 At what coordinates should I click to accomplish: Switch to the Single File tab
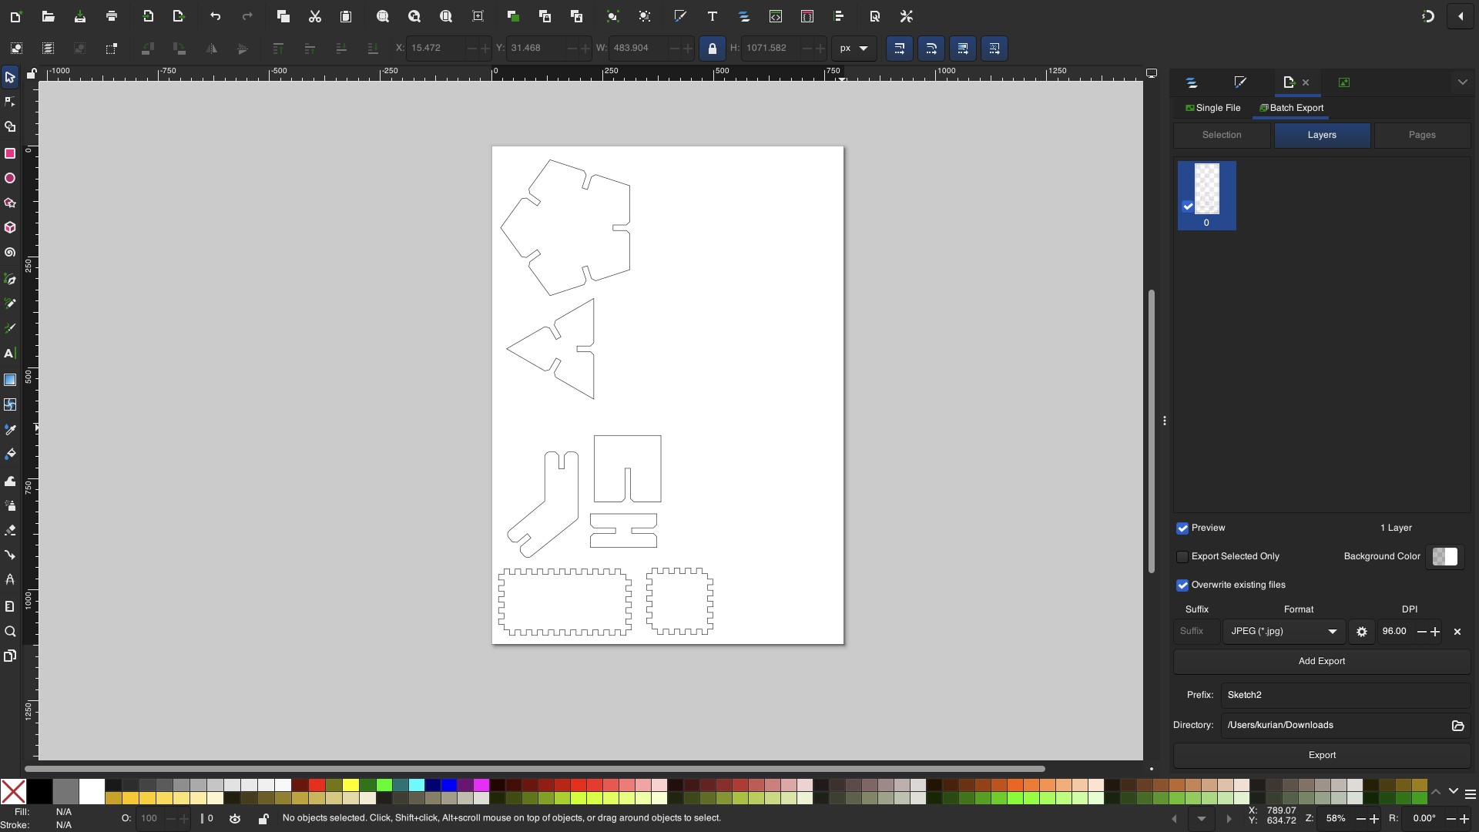click(x=1213, y=108)
